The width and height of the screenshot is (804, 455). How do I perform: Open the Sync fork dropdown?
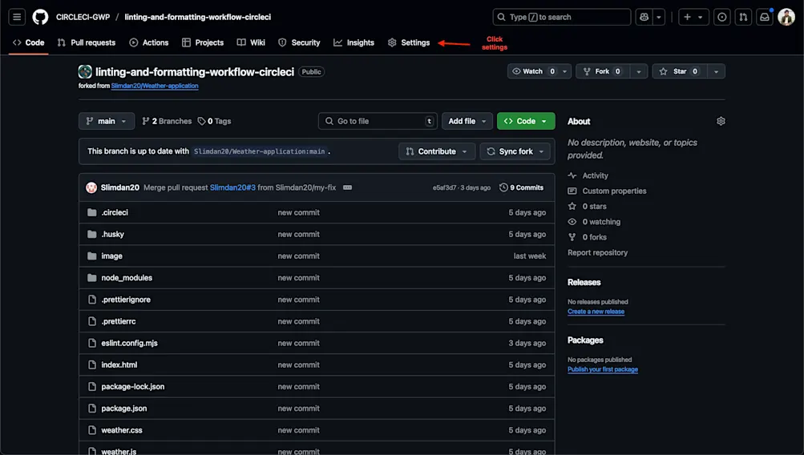[515, 151]
